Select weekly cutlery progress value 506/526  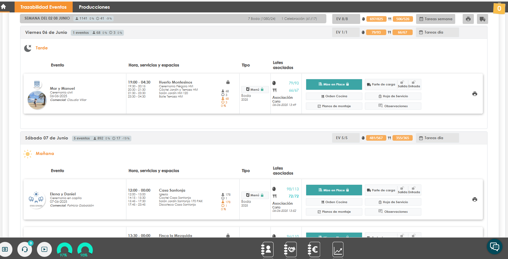(403, 19)
